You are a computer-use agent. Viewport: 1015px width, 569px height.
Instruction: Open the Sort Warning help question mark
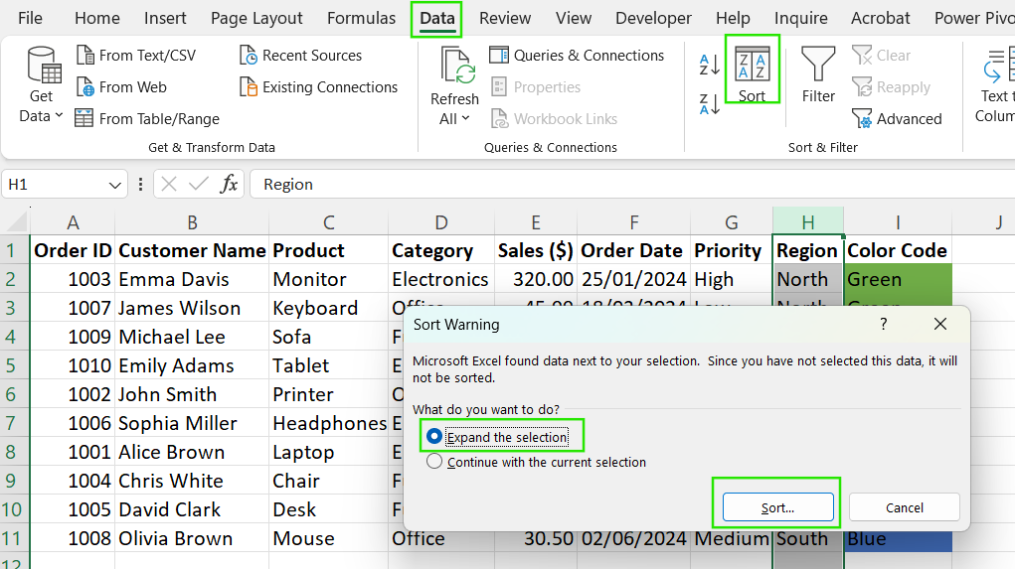point(884,324)
